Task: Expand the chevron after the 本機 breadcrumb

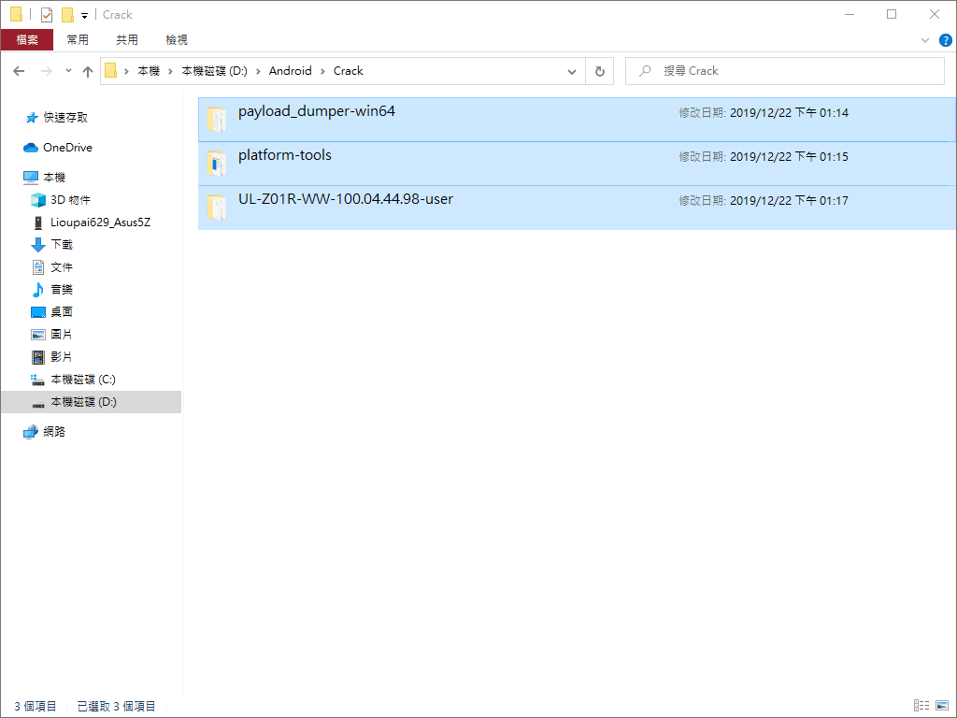Action: point(170,71)
